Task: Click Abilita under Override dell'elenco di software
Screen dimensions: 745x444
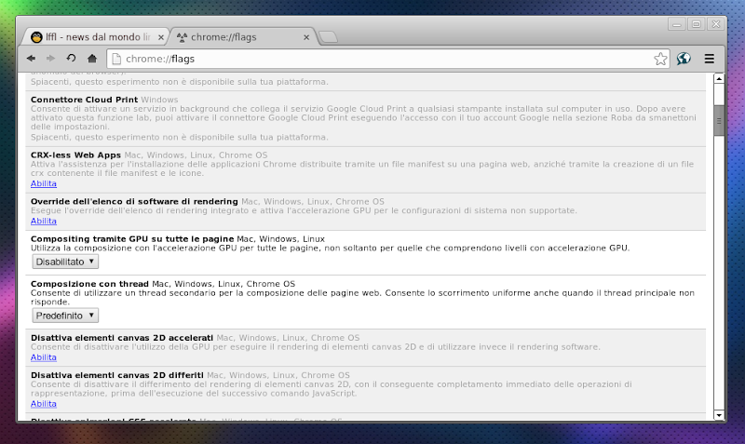Action: [x=44, y=221]
